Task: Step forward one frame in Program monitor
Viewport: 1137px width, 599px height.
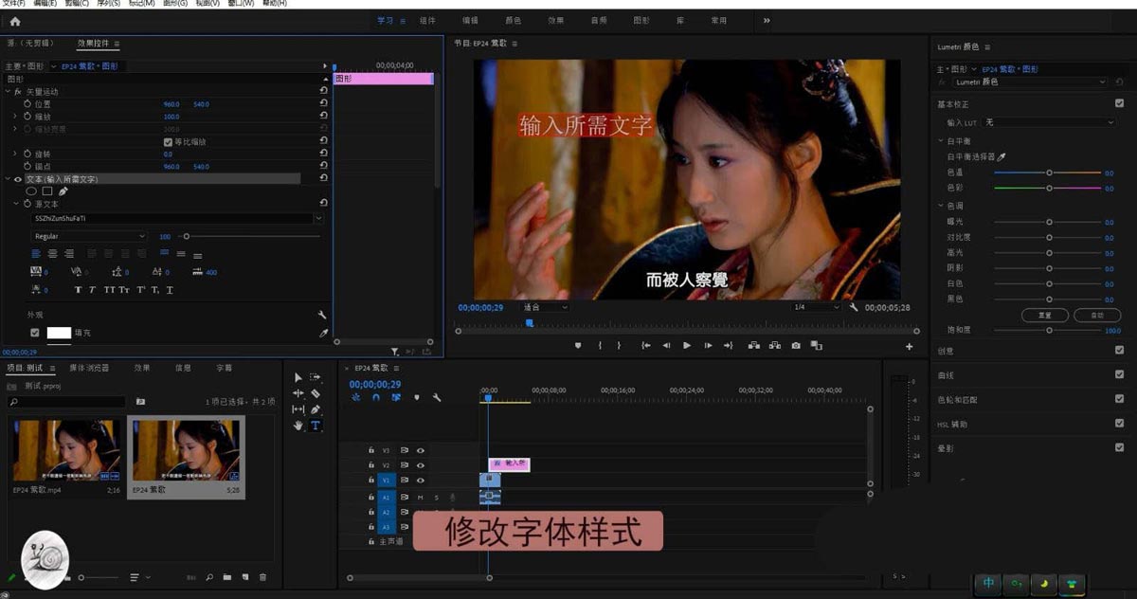Action: coord(708,346)
